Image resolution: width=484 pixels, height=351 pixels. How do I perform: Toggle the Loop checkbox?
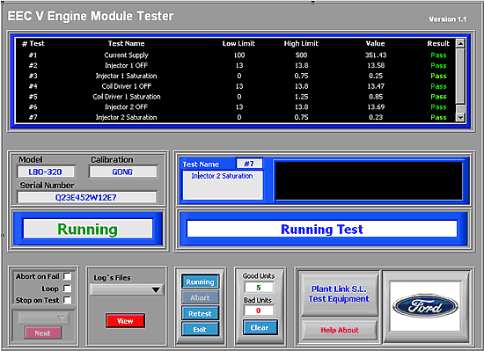(x=67, y=289)
